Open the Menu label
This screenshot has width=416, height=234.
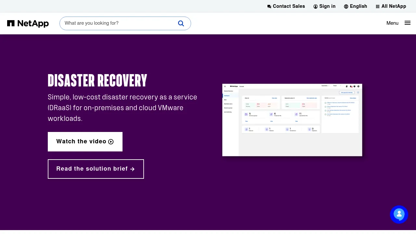[392, 23]
